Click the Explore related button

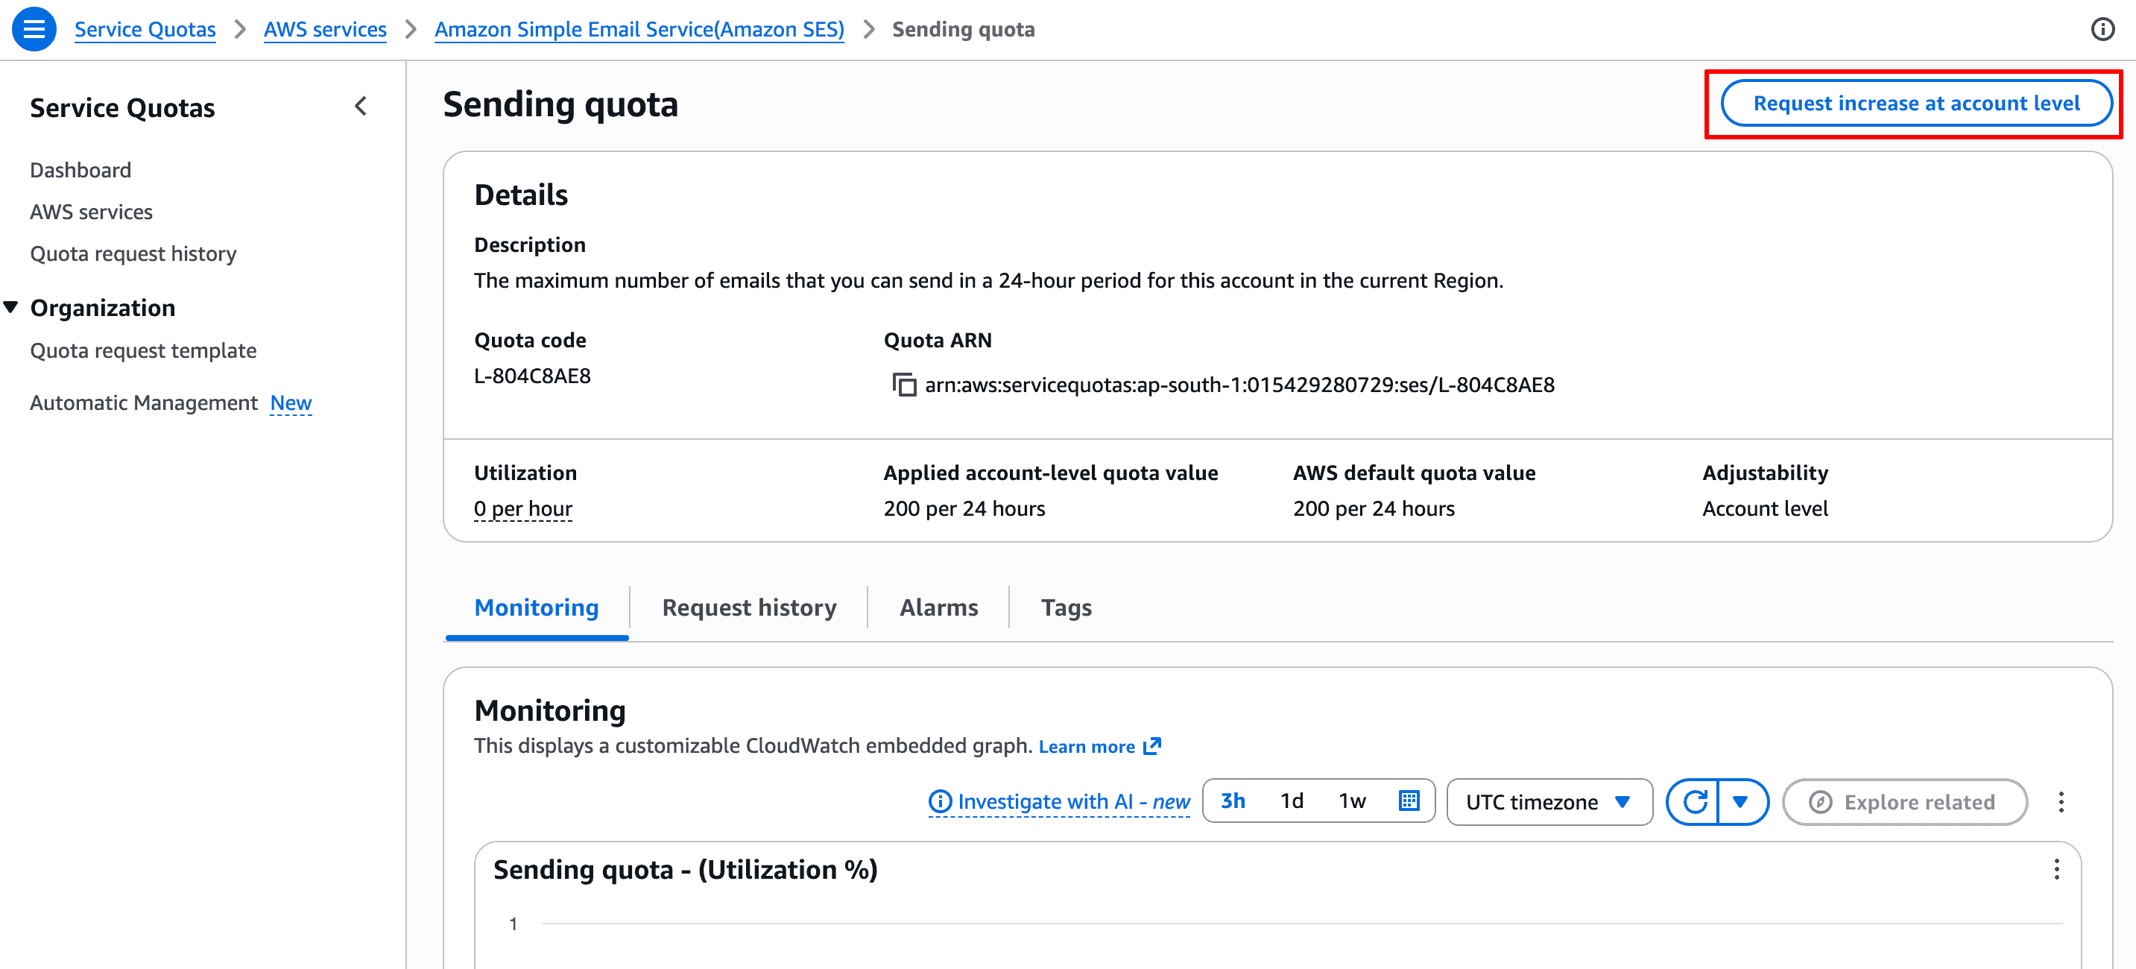[1905, 801]
